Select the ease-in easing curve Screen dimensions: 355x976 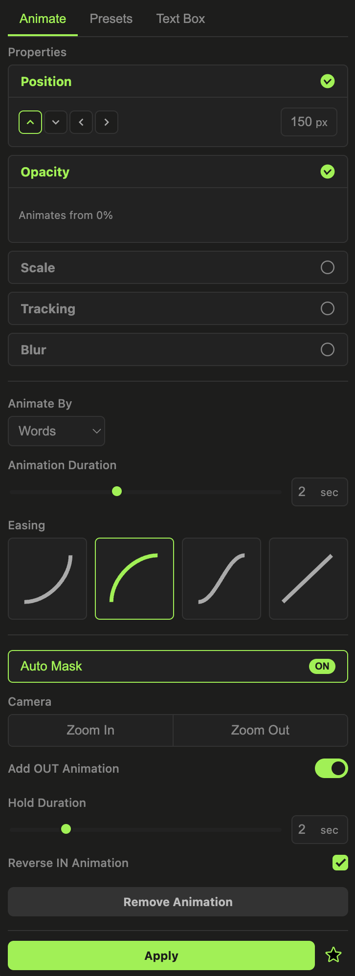click(x=47, y=579)
